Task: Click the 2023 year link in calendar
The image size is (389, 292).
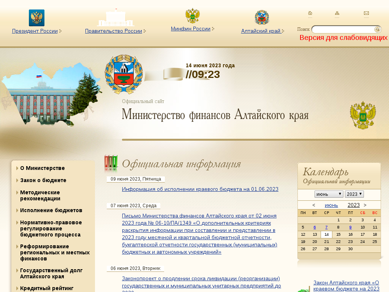Action: (x=354, y=205)
